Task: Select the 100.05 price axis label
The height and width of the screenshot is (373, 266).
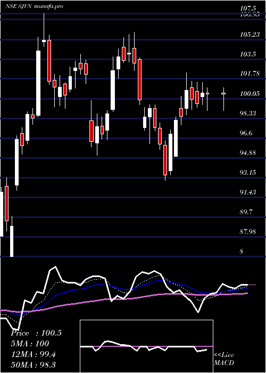Action: coord(250,94)
